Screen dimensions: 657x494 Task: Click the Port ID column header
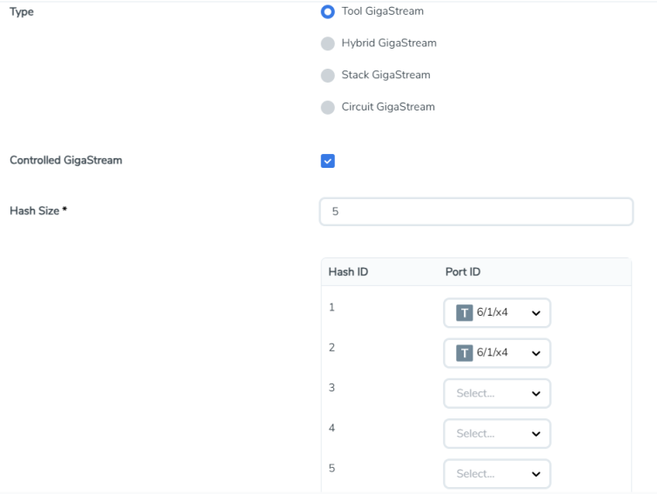(463, 272)
